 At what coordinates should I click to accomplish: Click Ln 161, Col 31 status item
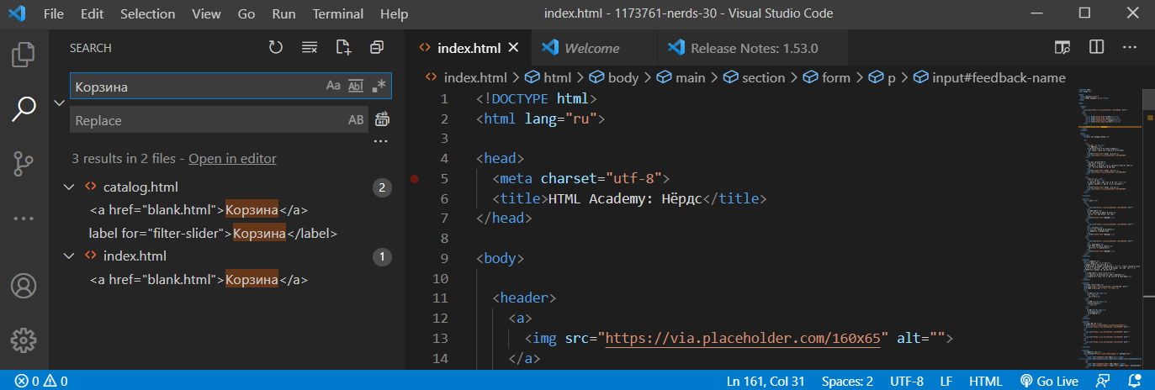pos(766,381)
